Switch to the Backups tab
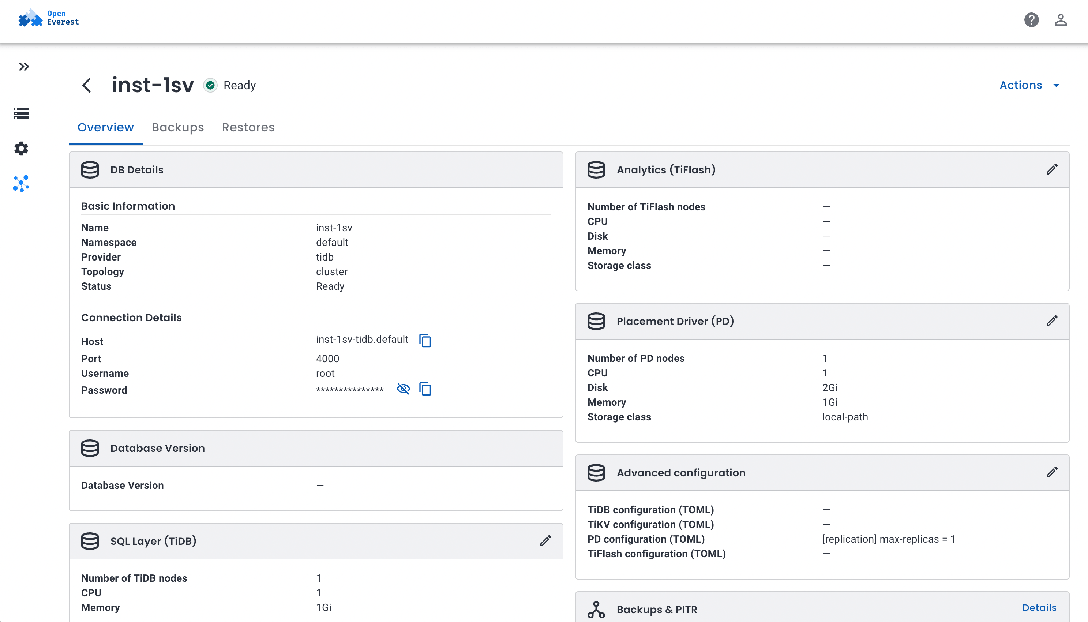1088x622 pixels. [x=178, y=127]
